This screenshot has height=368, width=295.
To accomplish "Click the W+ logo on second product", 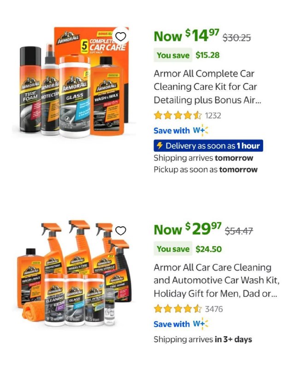I will click(x=201, y=324).
